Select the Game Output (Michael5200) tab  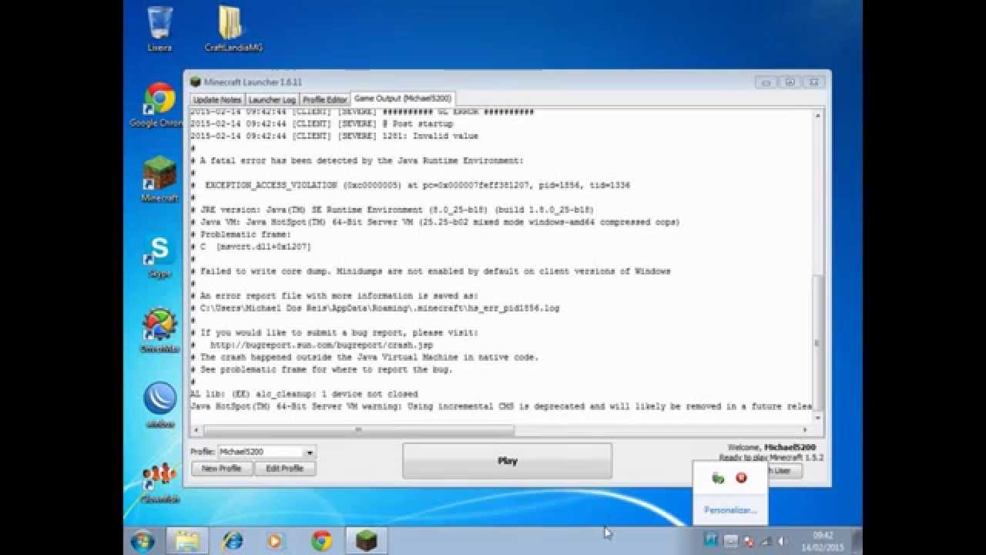coord(403,99)
